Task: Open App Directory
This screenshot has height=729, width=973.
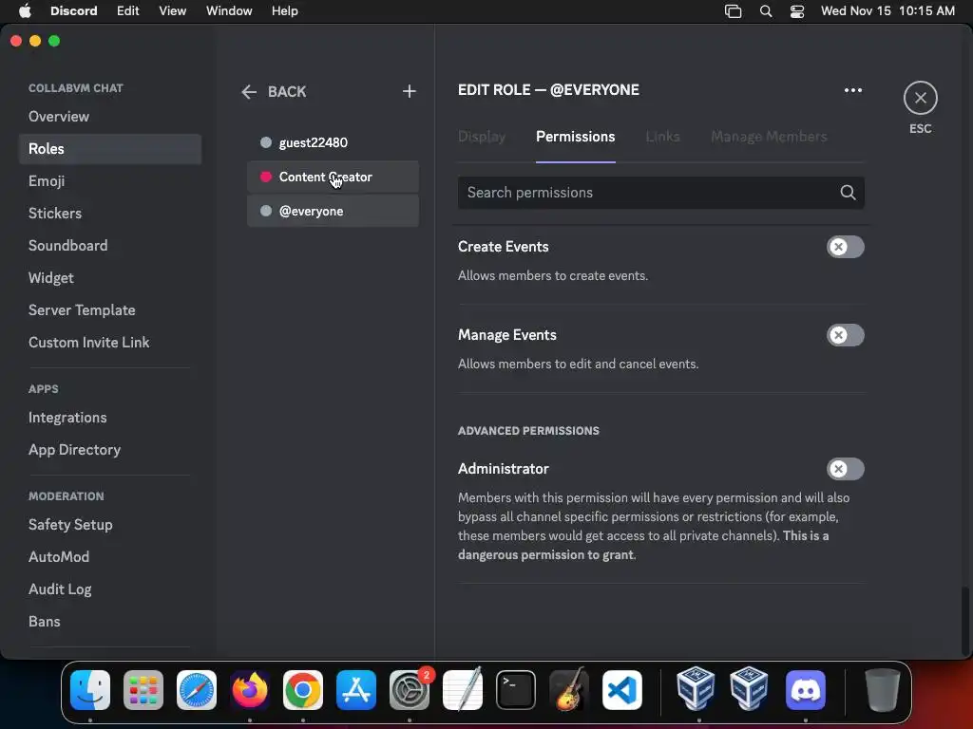Action: pyautogui.click(x=110, y=450)
